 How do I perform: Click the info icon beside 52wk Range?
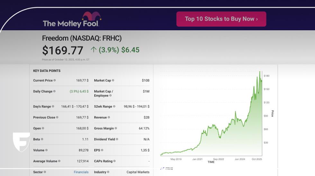[114, 106]
